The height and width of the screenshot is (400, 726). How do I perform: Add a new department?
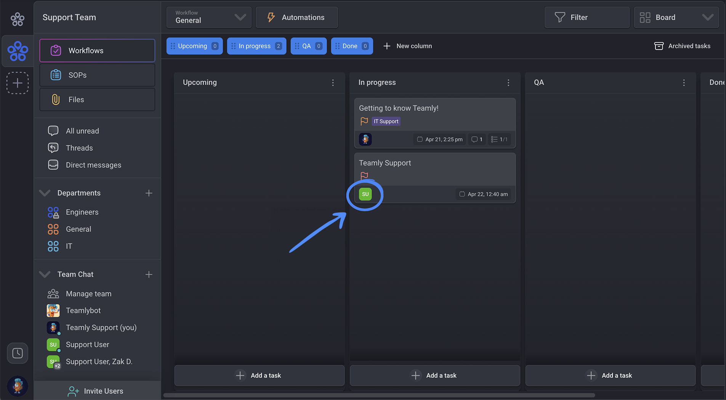click(x=149, y=193)
